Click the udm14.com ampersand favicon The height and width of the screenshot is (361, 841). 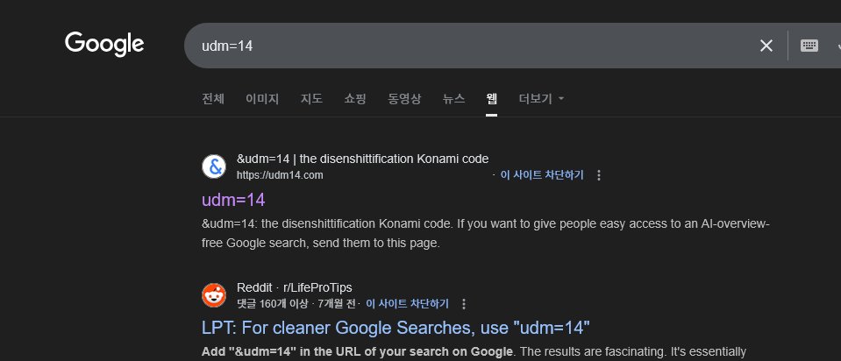214,166
